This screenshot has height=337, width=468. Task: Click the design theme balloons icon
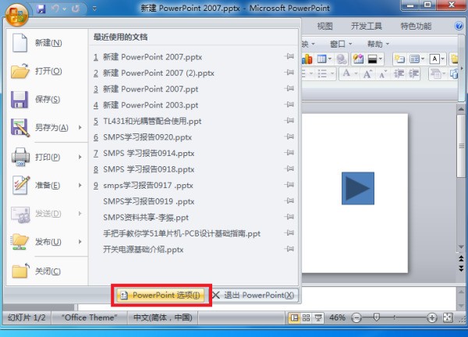(358, 59)
